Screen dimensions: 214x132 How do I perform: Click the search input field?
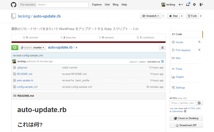pyautogui.click(x=63, y=5)
